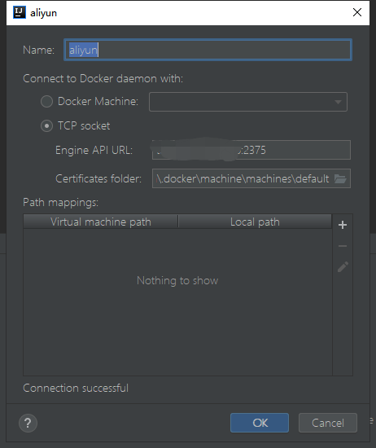Click the remove path mapping minus icon
This screenshot has height=448, width=376.
tap(343, 246)
